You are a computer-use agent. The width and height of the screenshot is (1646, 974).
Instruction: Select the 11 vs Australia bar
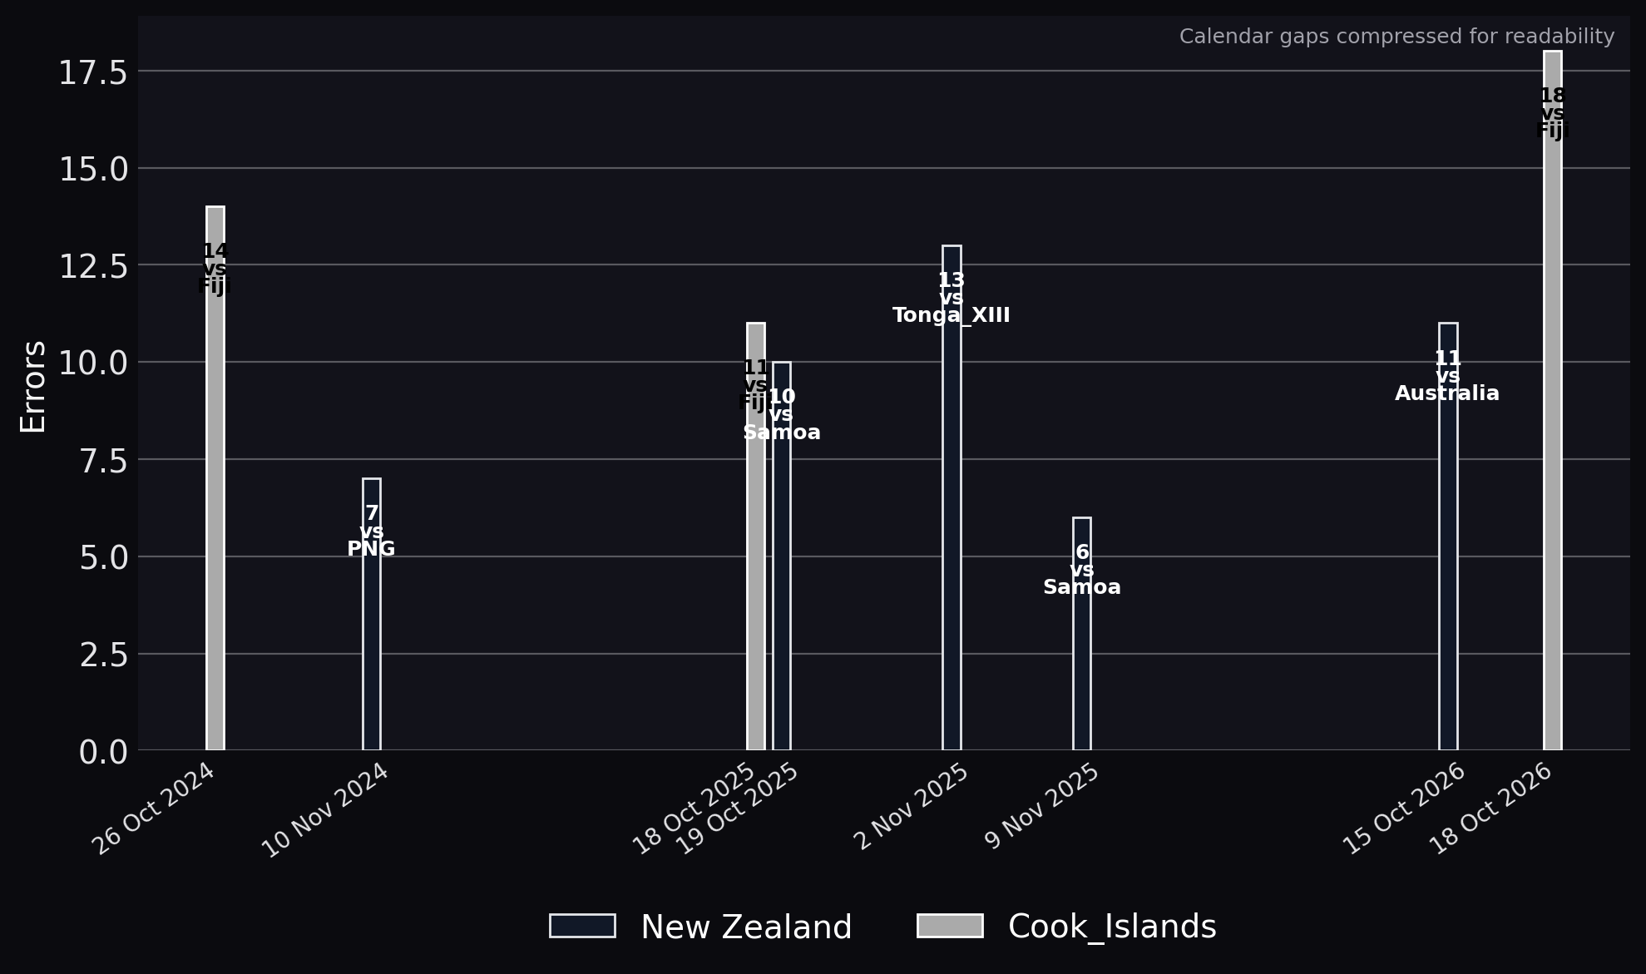click(x=1448, y=536)
